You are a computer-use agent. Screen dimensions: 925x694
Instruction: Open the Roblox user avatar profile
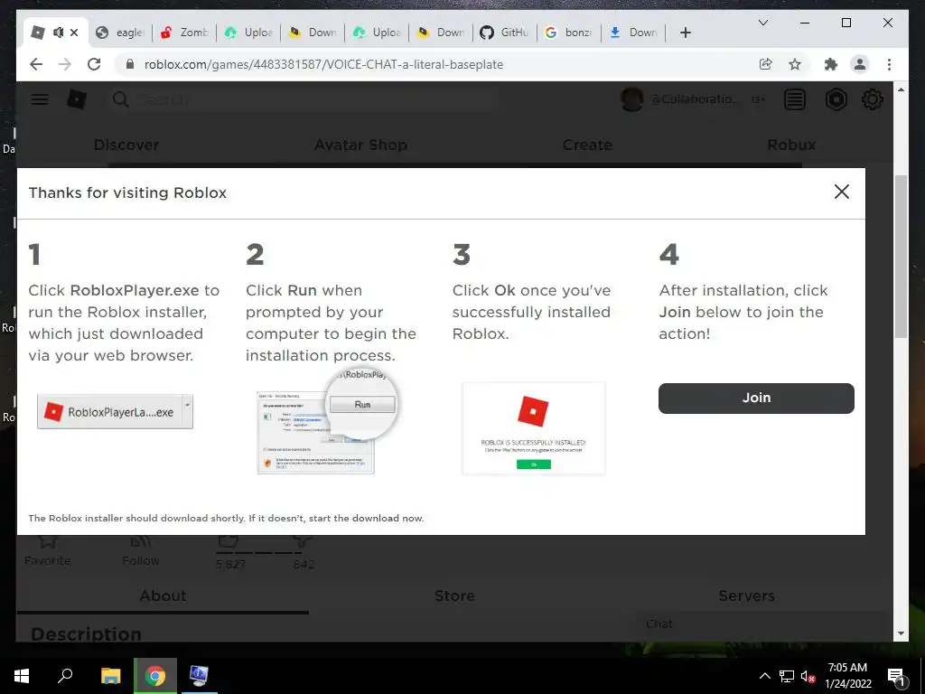point(631,99)
